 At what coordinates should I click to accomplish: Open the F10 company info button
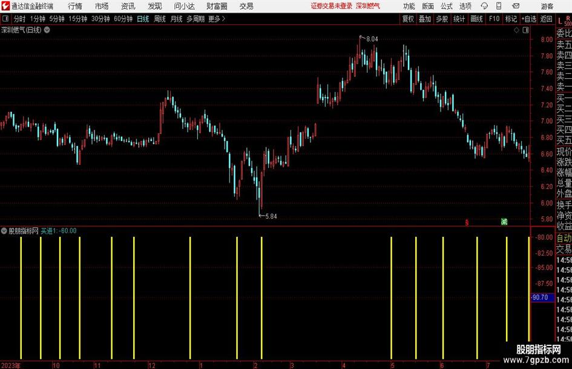pos(494,19)
